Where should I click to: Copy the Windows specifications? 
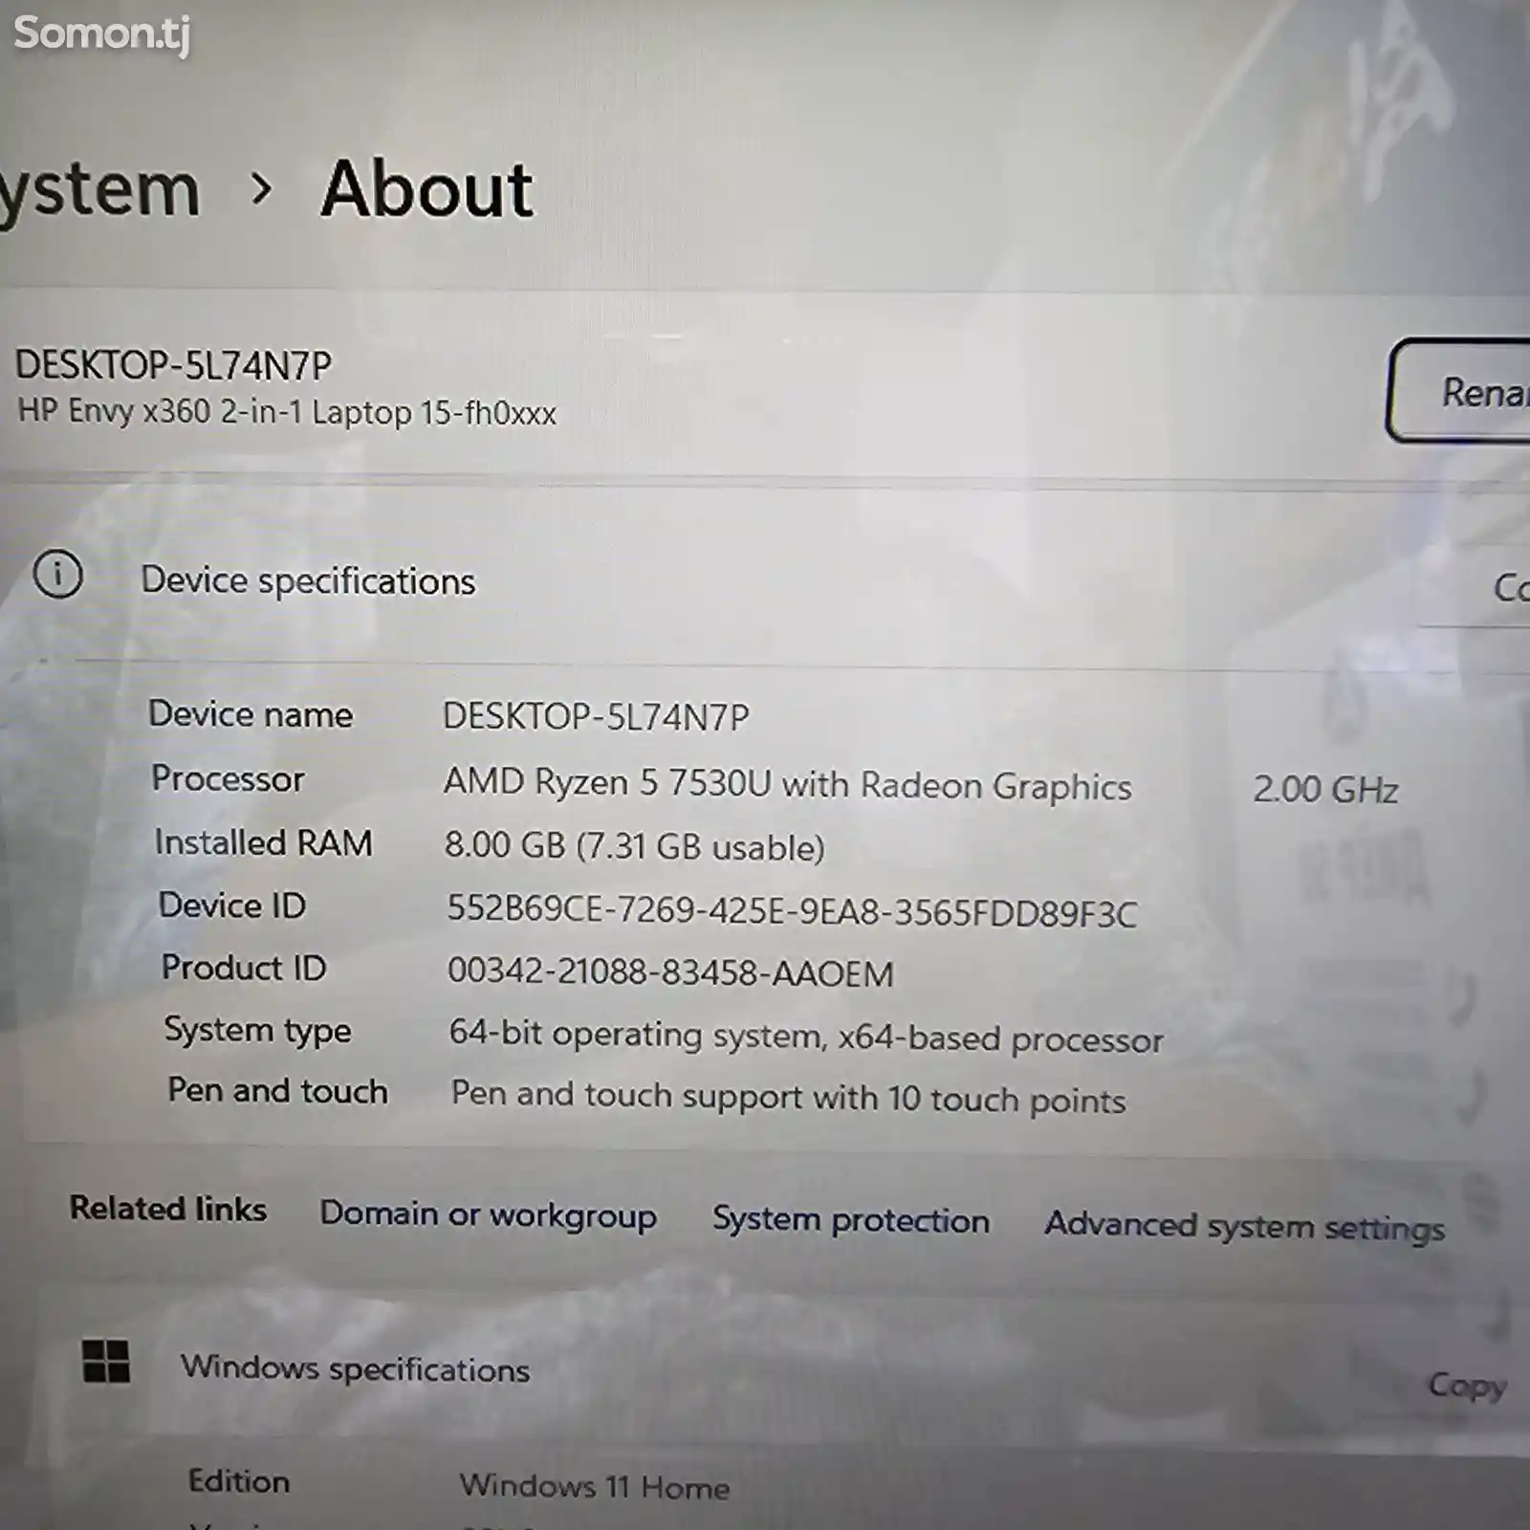[1467, 1385]
